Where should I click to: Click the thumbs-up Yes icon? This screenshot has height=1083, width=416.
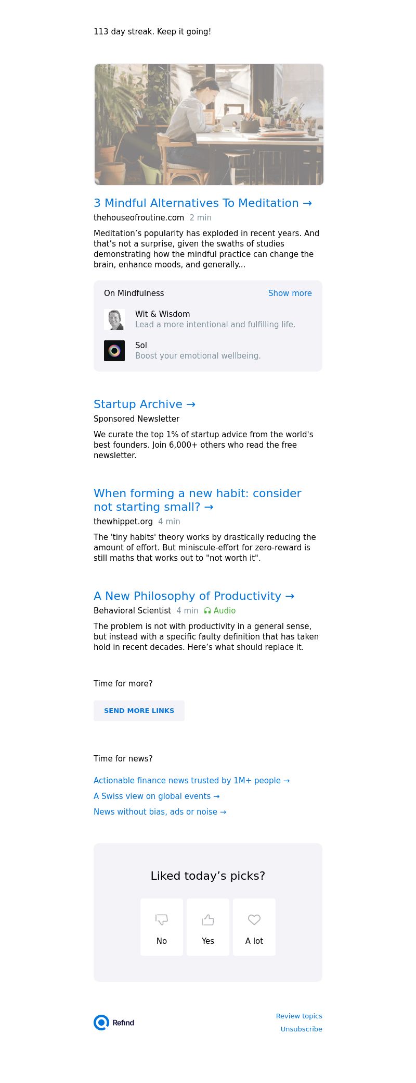click(208, 920)
